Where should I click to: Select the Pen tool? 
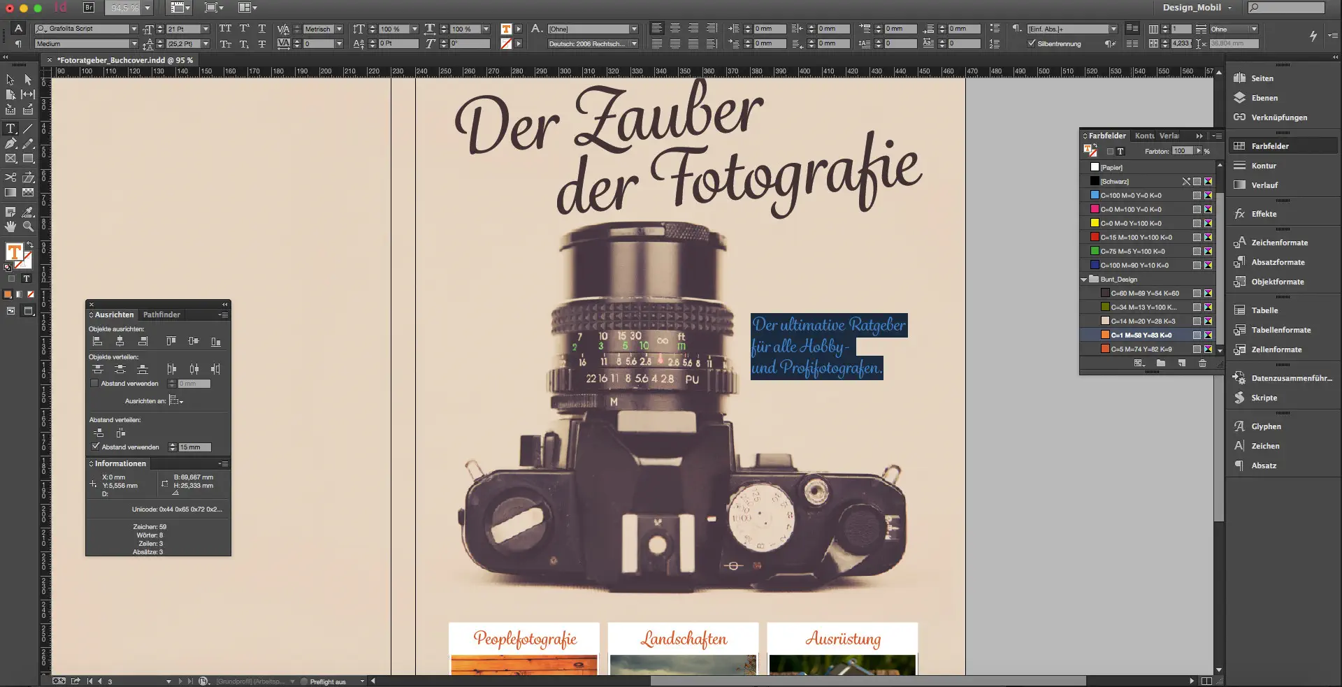point(10,143)
